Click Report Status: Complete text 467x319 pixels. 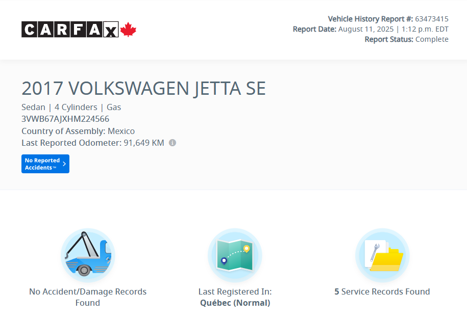tap(407, 39)
